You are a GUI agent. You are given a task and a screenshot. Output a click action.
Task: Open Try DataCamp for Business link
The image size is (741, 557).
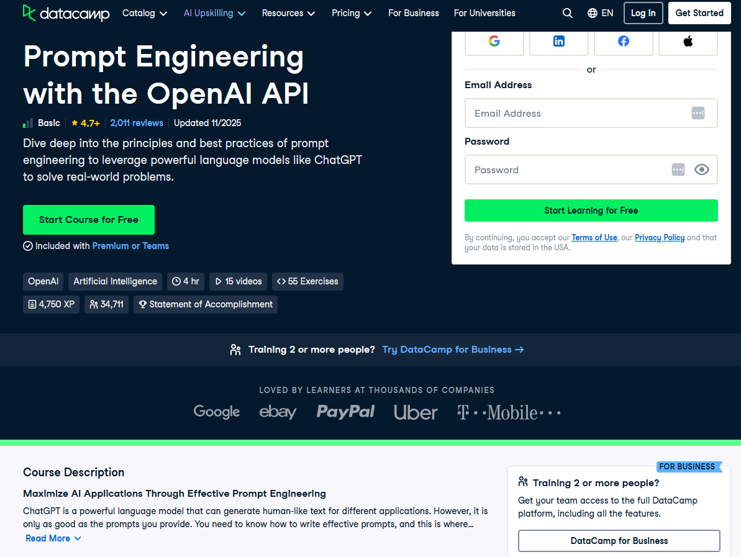(453, 350)
